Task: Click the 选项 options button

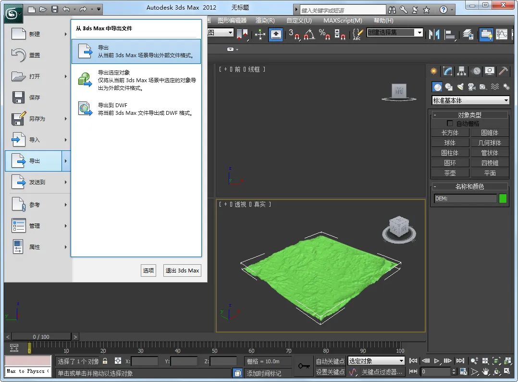Action: pos(148,271)
